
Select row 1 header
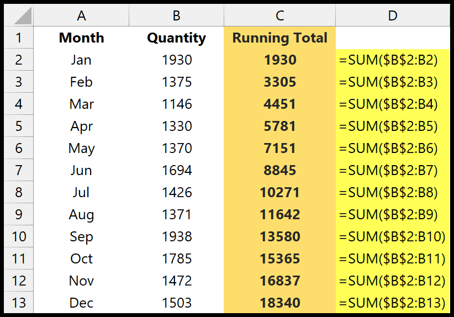click(x=19, y=38)
